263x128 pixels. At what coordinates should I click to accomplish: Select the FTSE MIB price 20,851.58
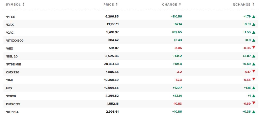tap(111, 64)
